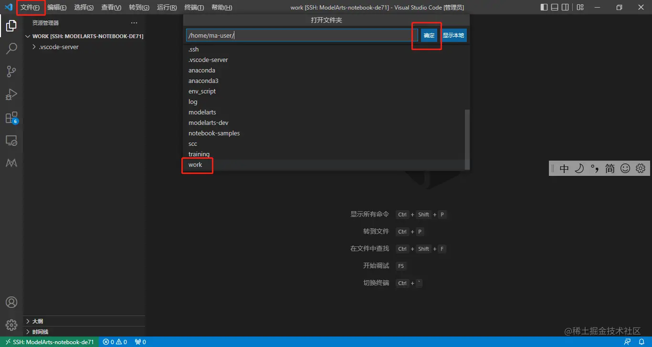Open the 帮助(H) menu
This screenshot has width=652, height=347.
[221, 8]
